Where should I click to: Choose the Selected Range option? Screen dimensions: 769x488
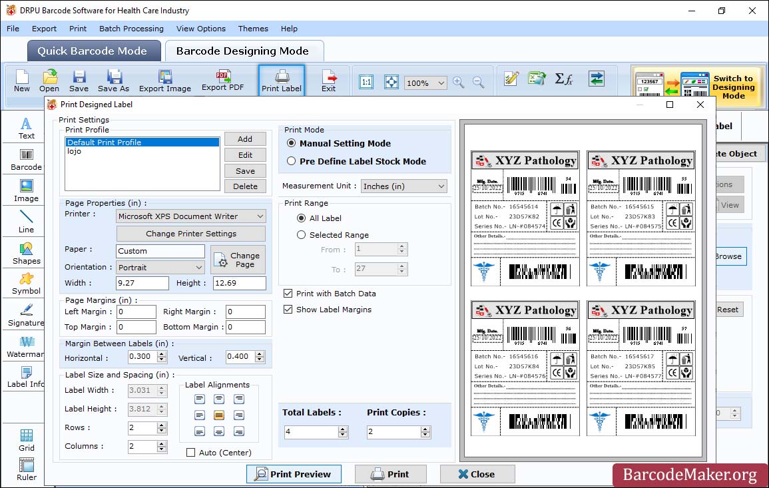click(x=301, y=235)
